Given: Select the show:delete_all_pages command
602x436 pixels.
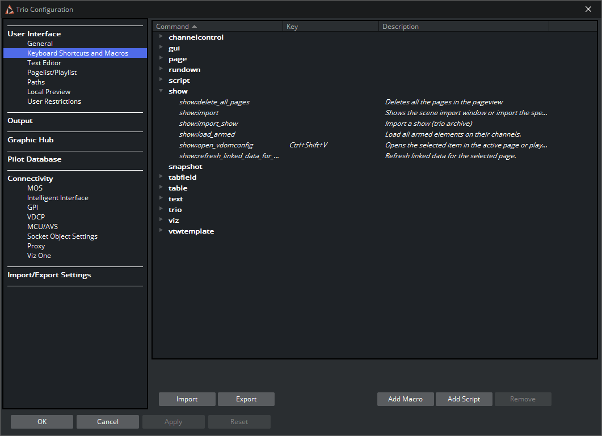Looking at the screenshot, I should click(x=214, y=102).
